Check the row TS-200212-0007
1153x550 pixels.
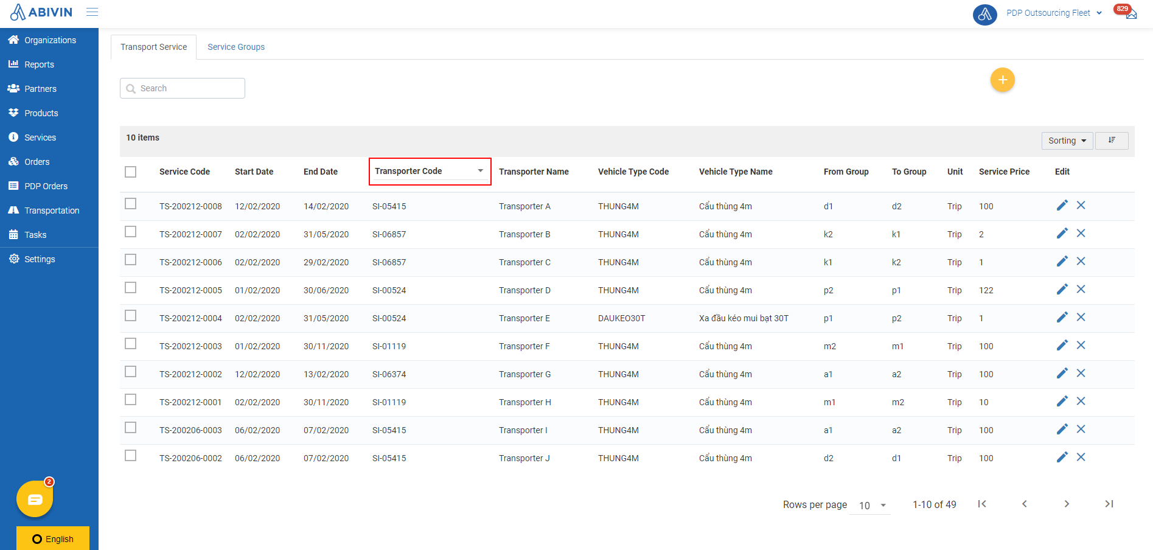pyautogui.click(x=130, y=232)
